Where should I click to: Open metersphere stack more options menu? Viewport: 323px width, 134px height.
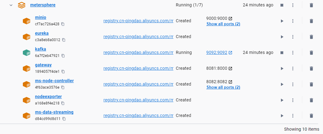coord(293,5)
